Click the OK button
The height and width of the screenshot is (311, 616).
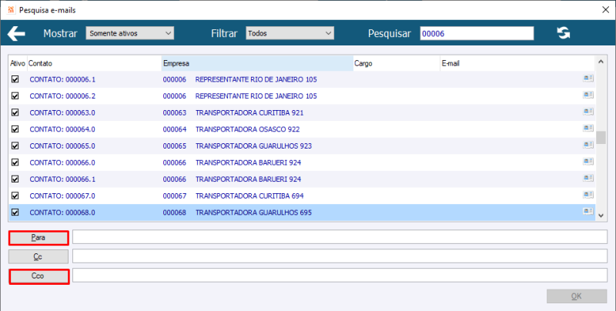pos(576,296)
